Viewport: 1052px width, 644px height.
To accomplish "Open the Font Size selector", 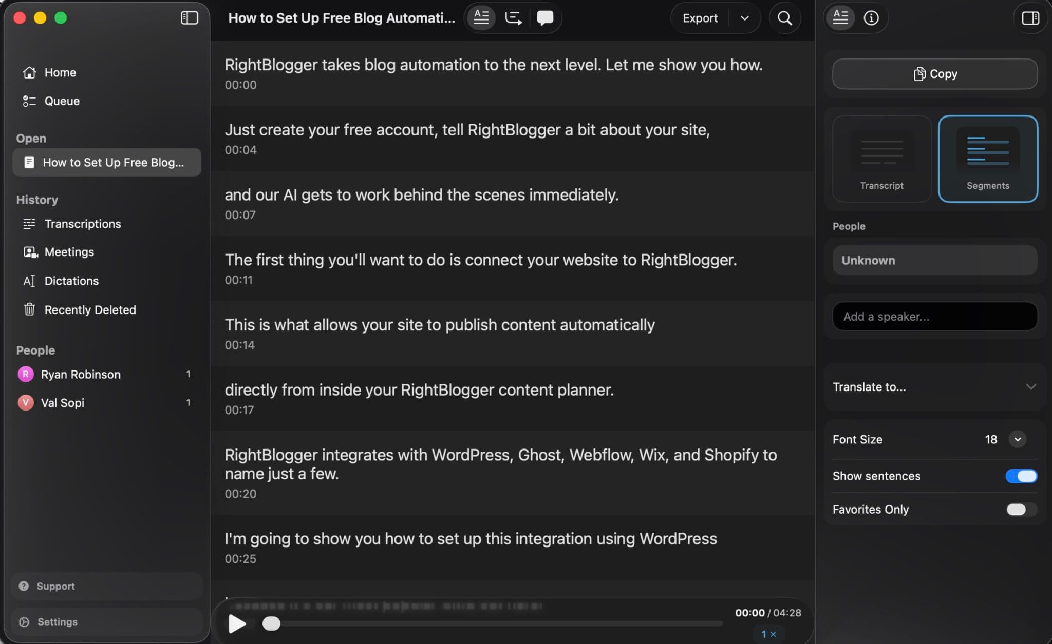I will click(x=1017, y=439).
